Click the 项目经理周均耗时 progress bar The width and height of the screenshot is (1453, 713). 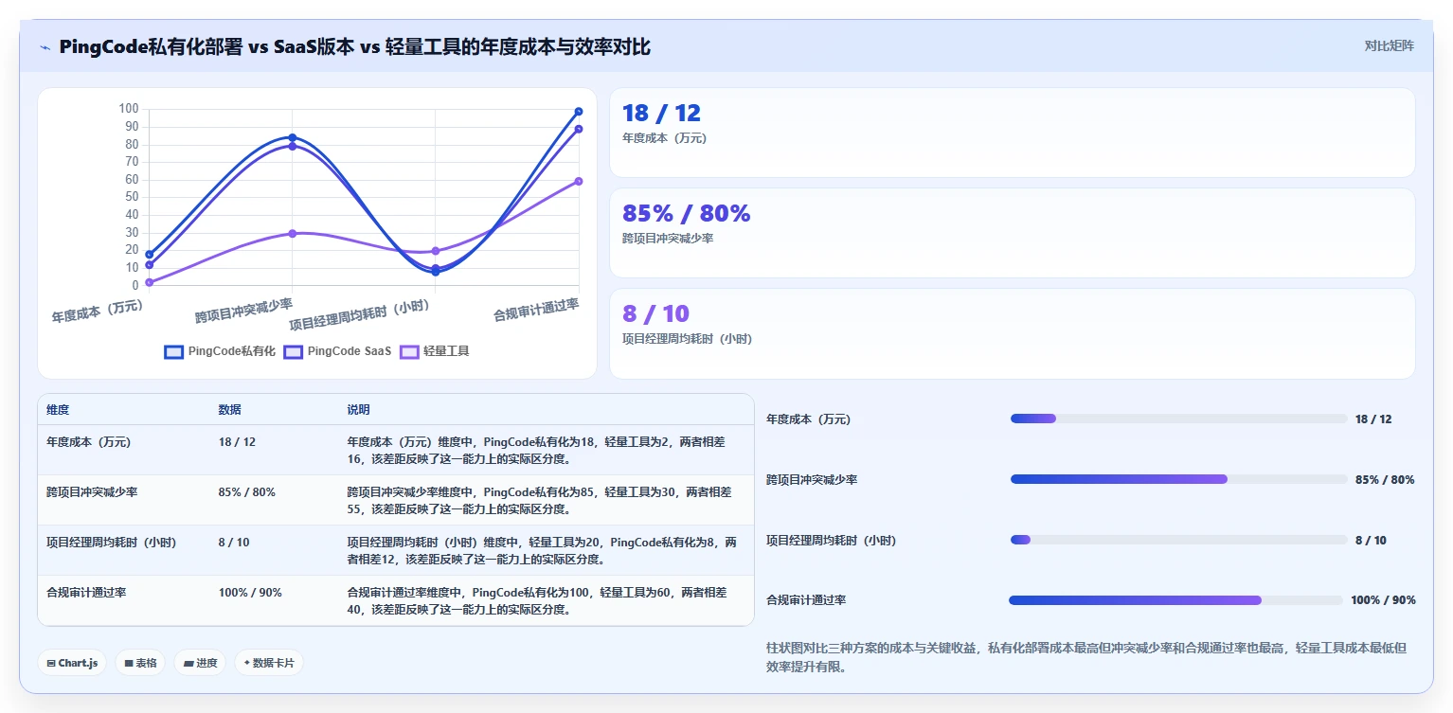1178,540
